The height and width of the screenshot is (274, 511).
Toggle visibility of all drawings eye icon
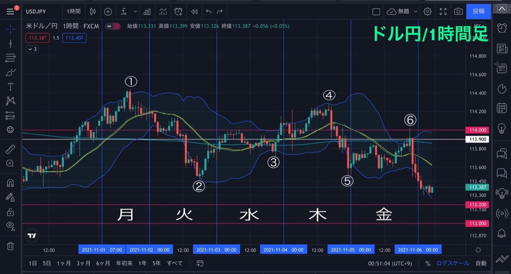tap(11, 225)
